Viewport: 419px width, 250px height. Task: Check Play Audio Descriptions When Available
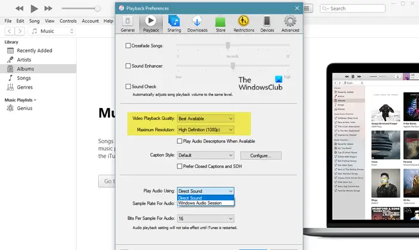coord(180,141)
